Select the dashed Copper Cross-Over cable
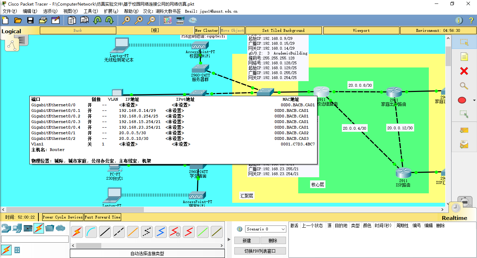 pyautogui.click(x=119, y=231)
